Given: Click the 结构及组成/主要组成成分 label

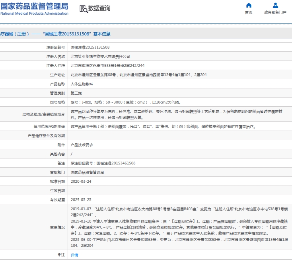Looking at the screenshot, I should (44, 114).
